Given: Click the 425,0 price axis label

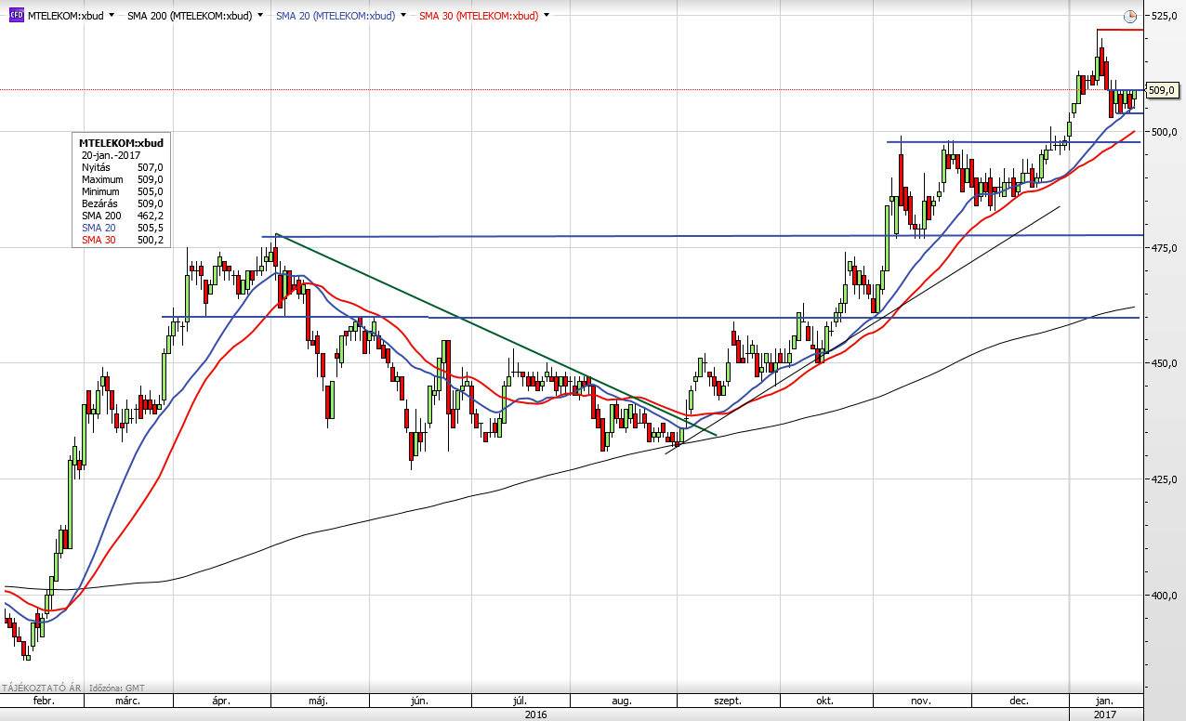Looking at the screenshot, I should point(1165,479).
